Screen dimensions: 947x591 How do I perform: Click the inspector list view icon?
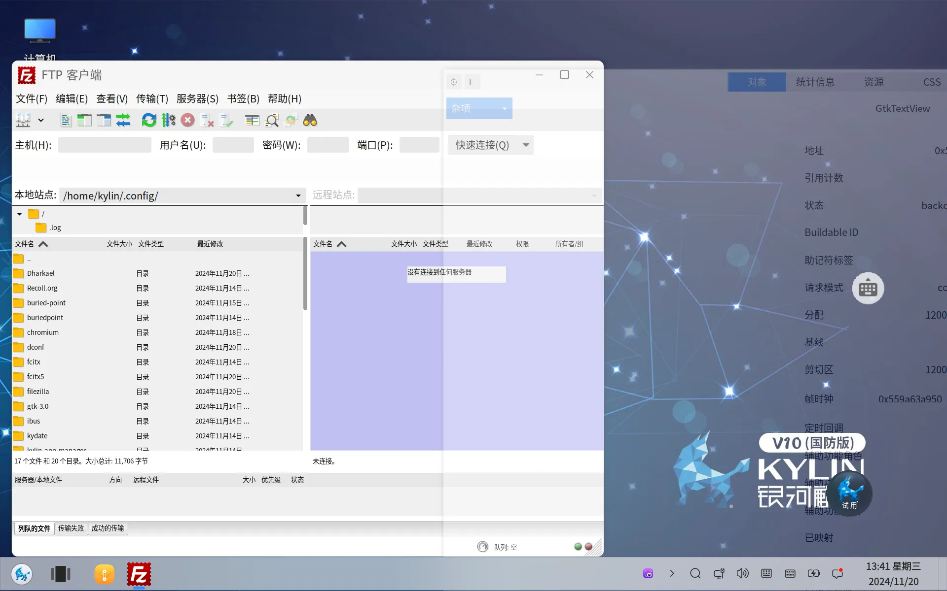tap(473, 82)
